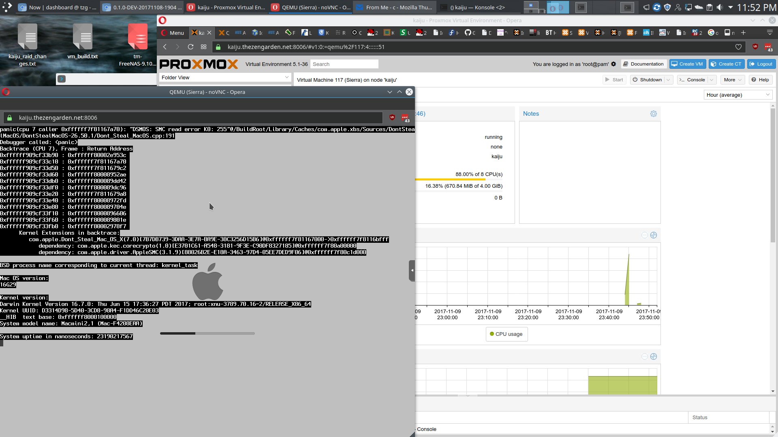Open the user settings gear next to root@pam

click(x=613, y=64)
